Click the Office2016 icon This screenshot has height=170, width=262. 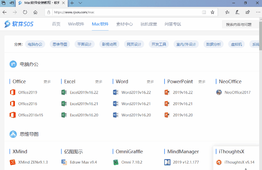coord(12,104)
